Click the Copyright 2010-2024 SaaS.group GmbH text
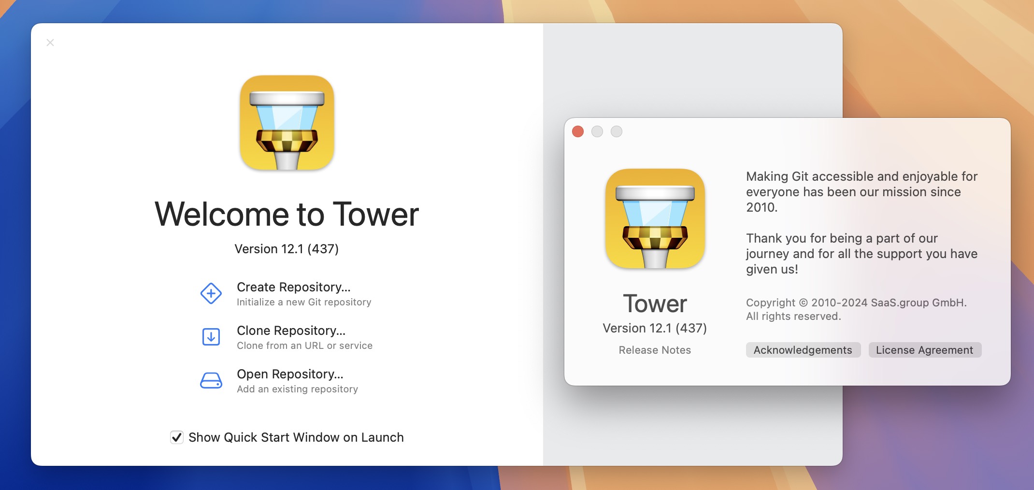This screenshot has width=1034, height=490. click(856, 309)
